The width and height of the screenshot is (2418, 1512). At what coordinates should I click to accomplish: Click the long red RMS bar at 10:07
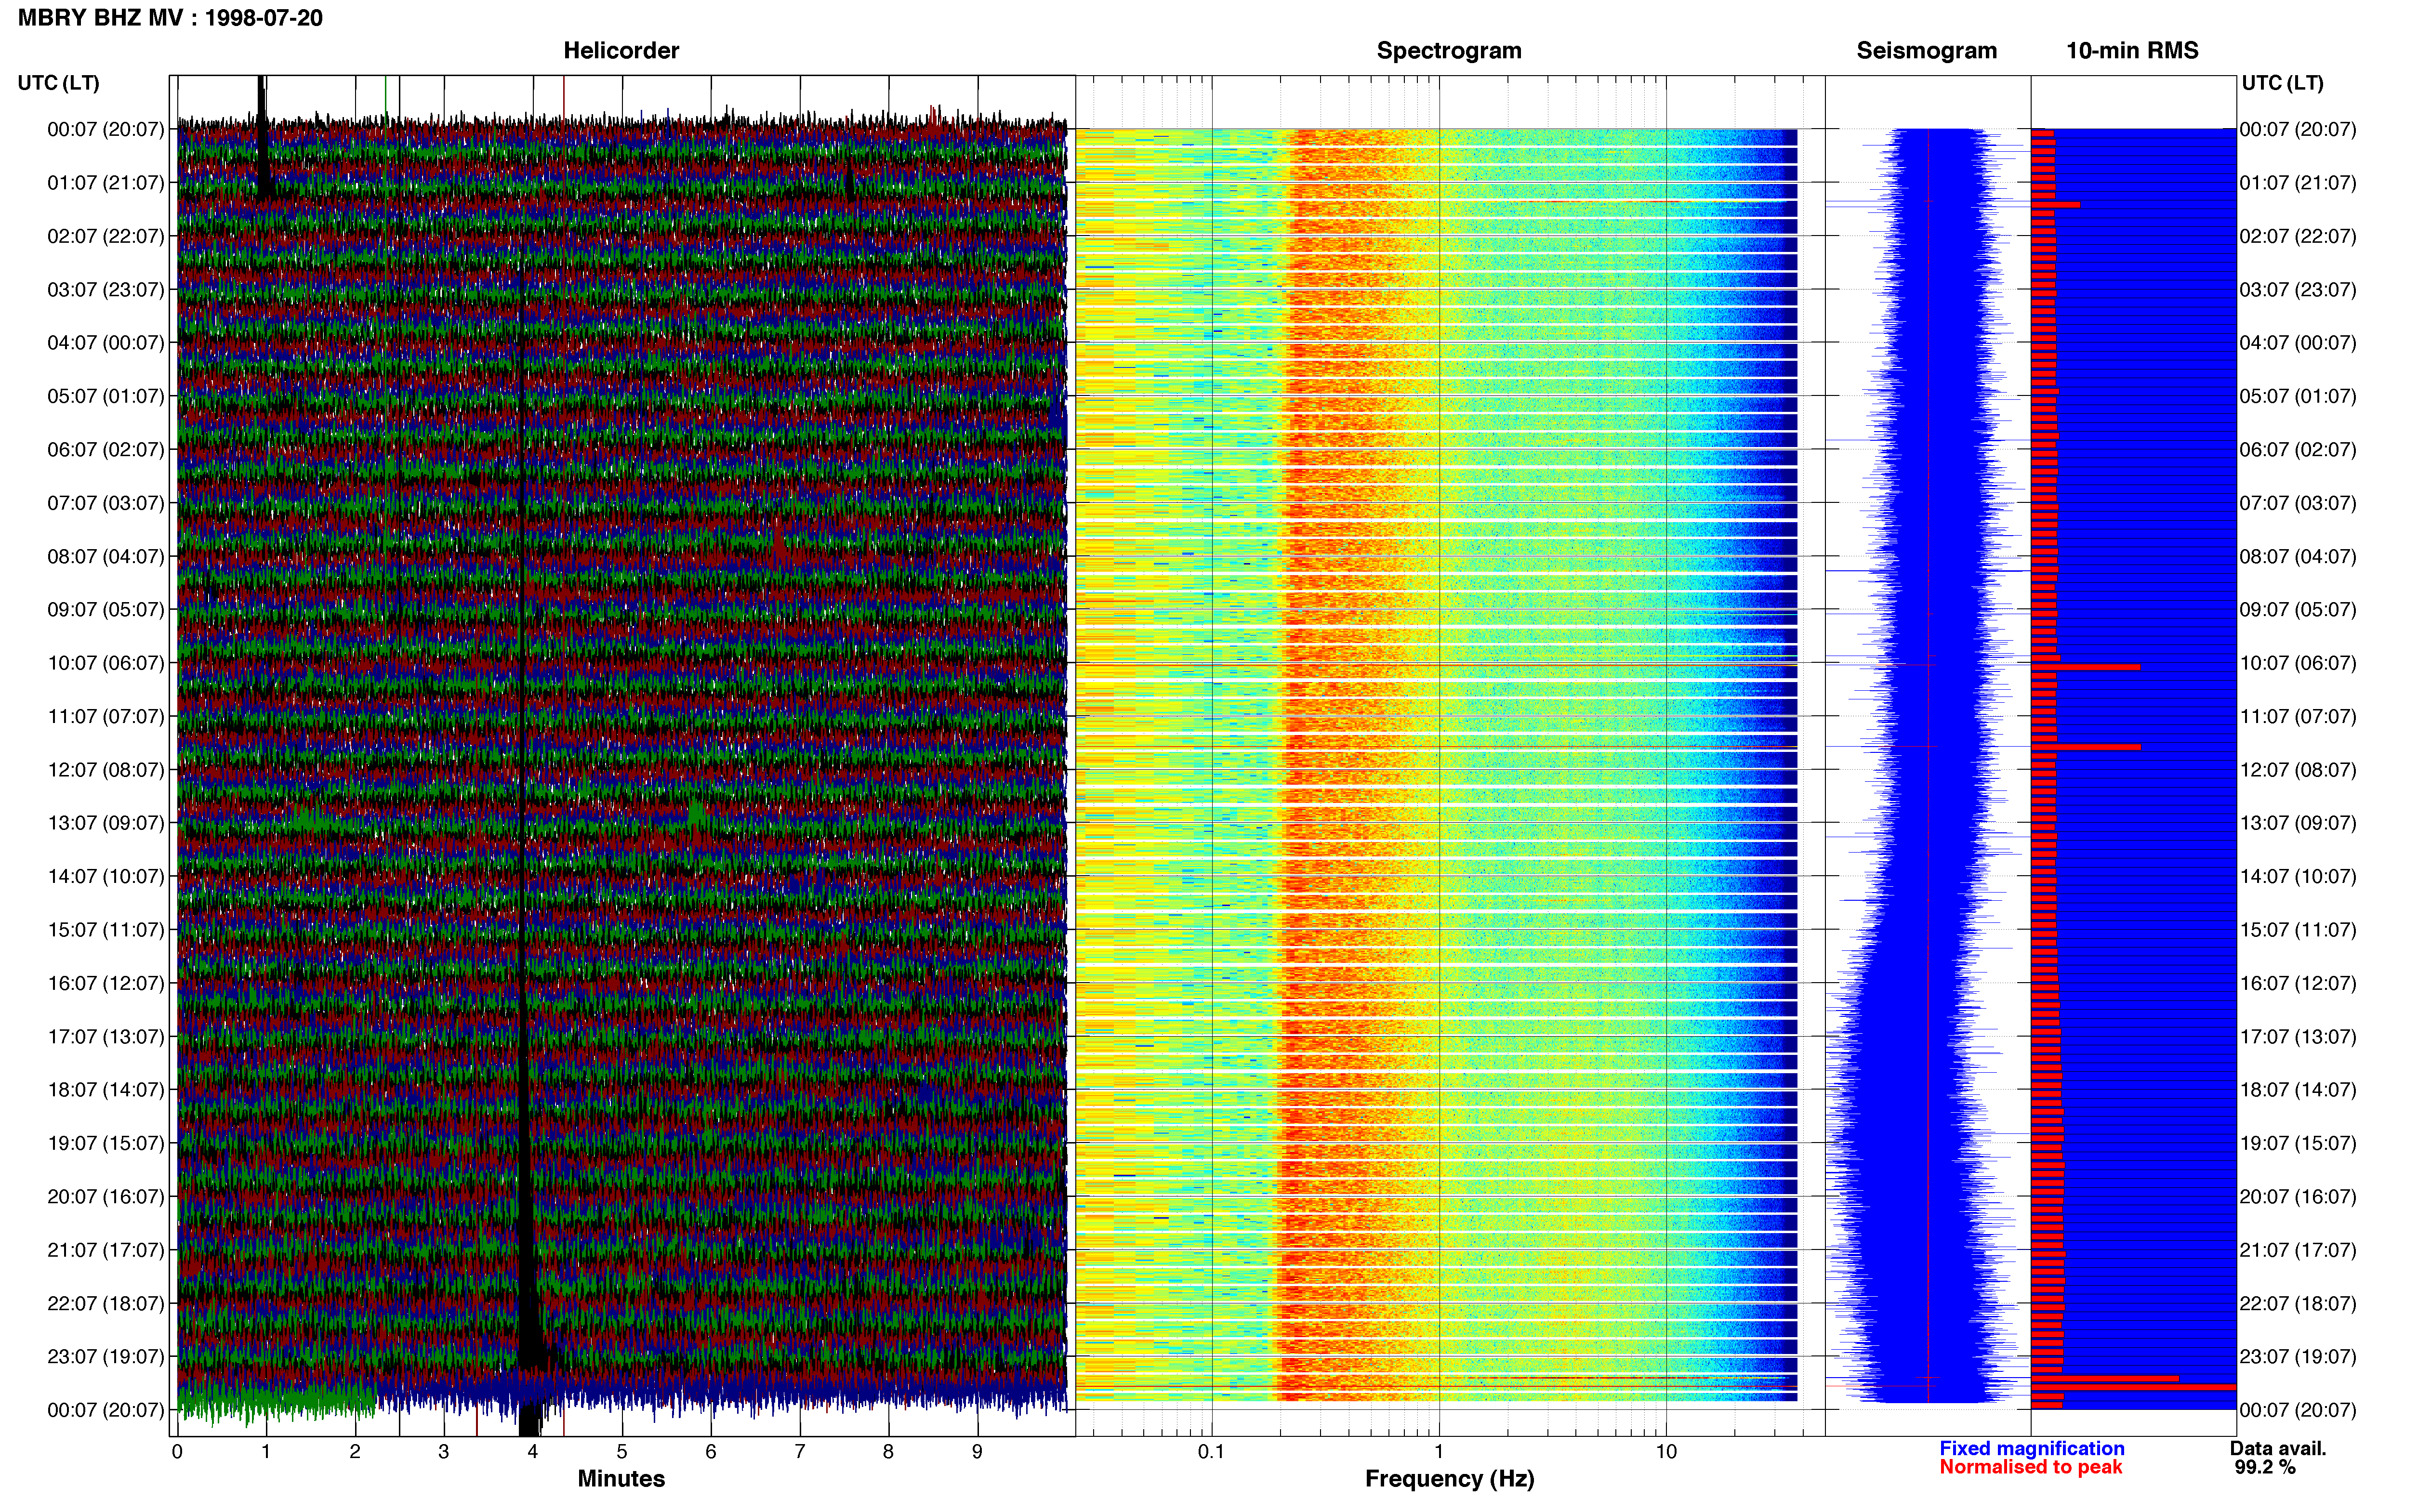click(2085, 667)
